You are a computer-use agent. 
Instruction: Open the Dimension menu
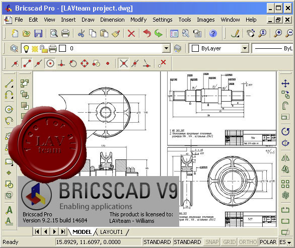click(x=112, y=20)
